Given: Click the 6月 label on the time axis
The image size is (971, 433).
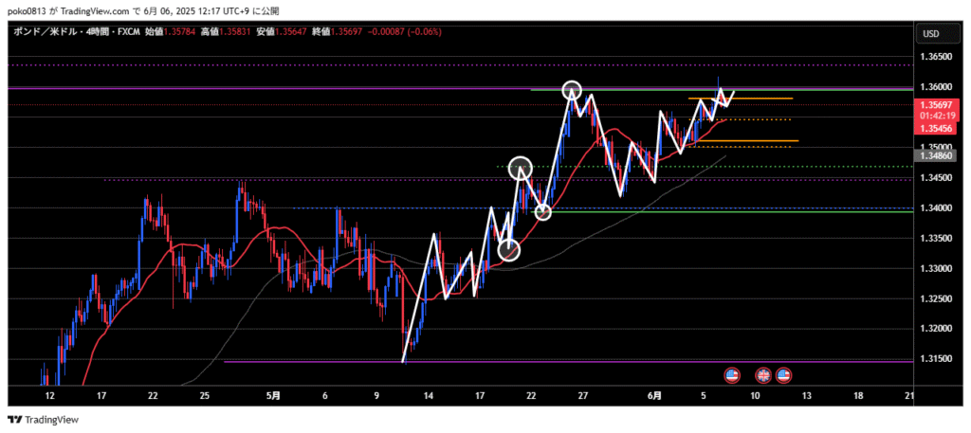Looking at the screenshot, I should pyautogui.click(x=656, y=394).
